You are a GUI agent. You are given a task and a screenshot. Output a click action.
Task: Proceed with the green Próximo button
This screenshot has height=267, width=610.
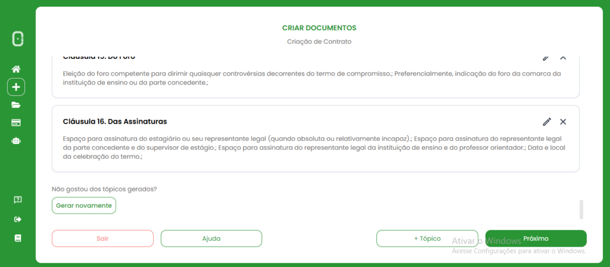tap(536, 238)
